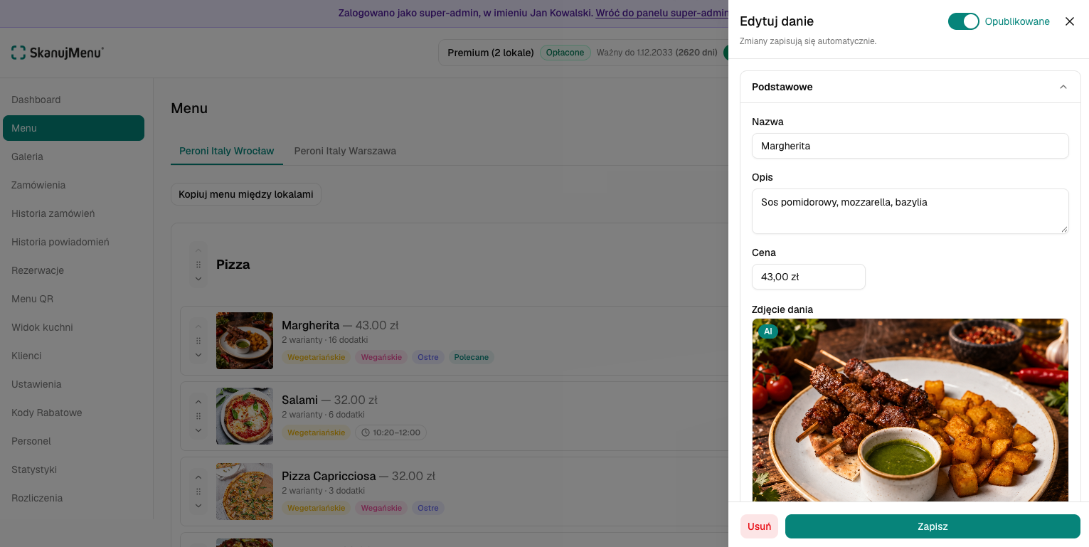Open Widok kuchni page

pos(73,327)
